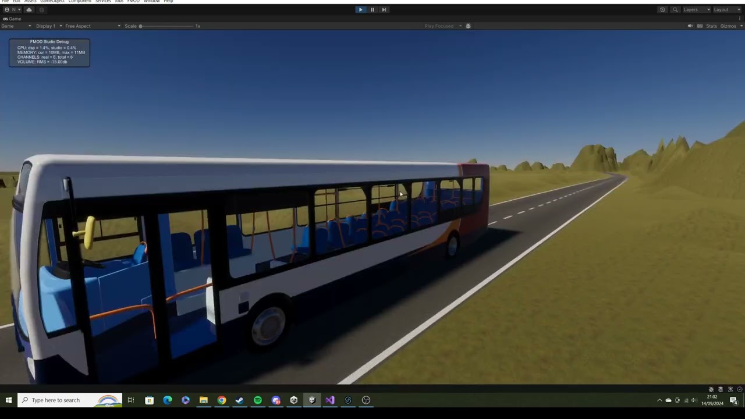Open the volume tray icon
The width and height of the screenshot is (745, 419).
[694, 400]
